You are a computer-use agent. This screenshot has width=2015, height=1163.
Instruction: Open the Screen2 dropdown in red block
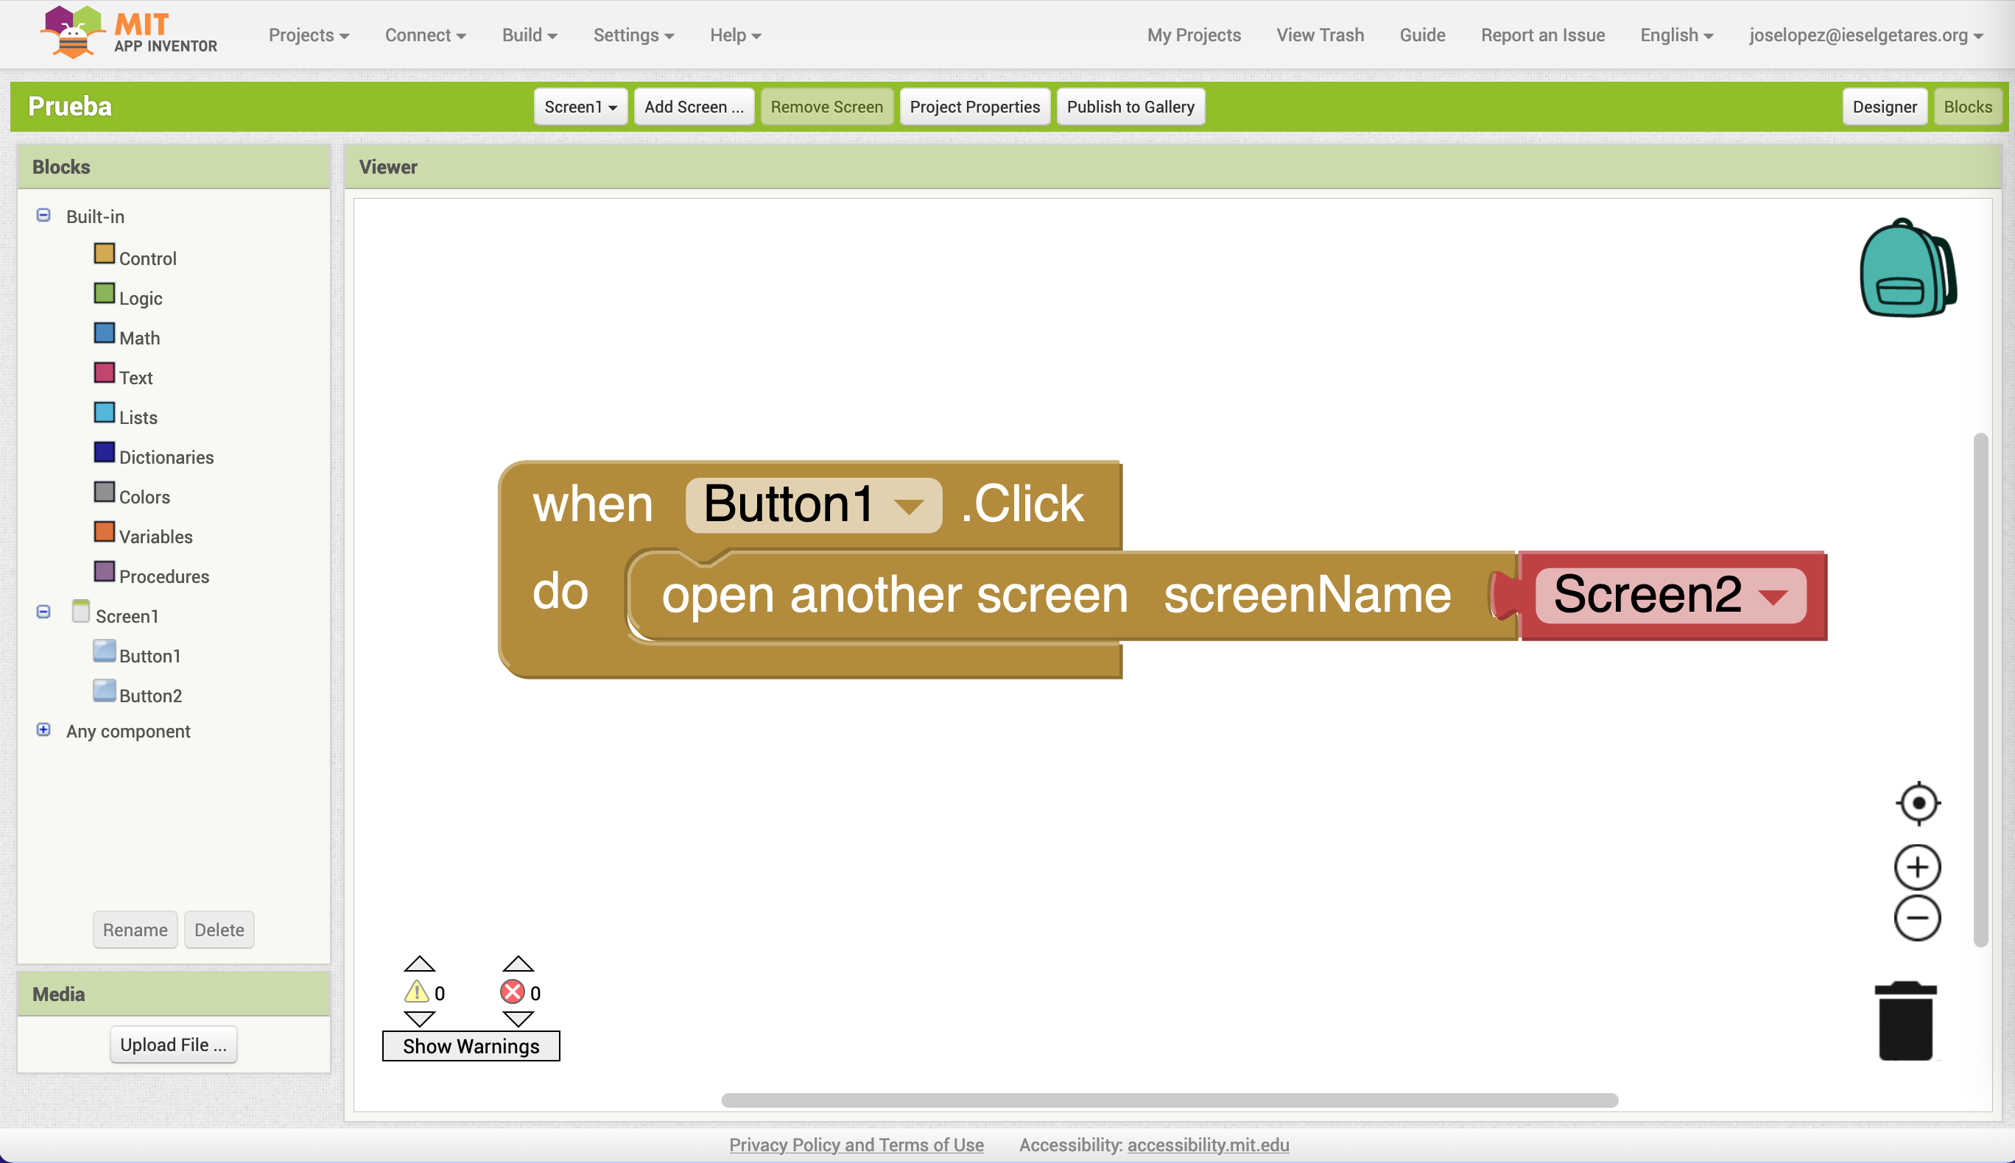1773,597
